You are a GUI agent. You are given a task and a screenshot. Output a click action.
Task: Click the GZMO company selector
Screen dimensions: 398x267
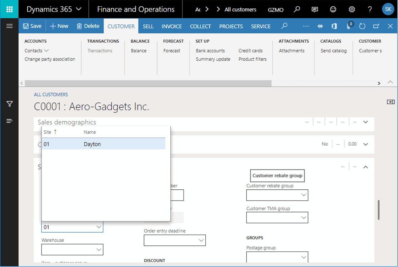[x=276, y=10]
